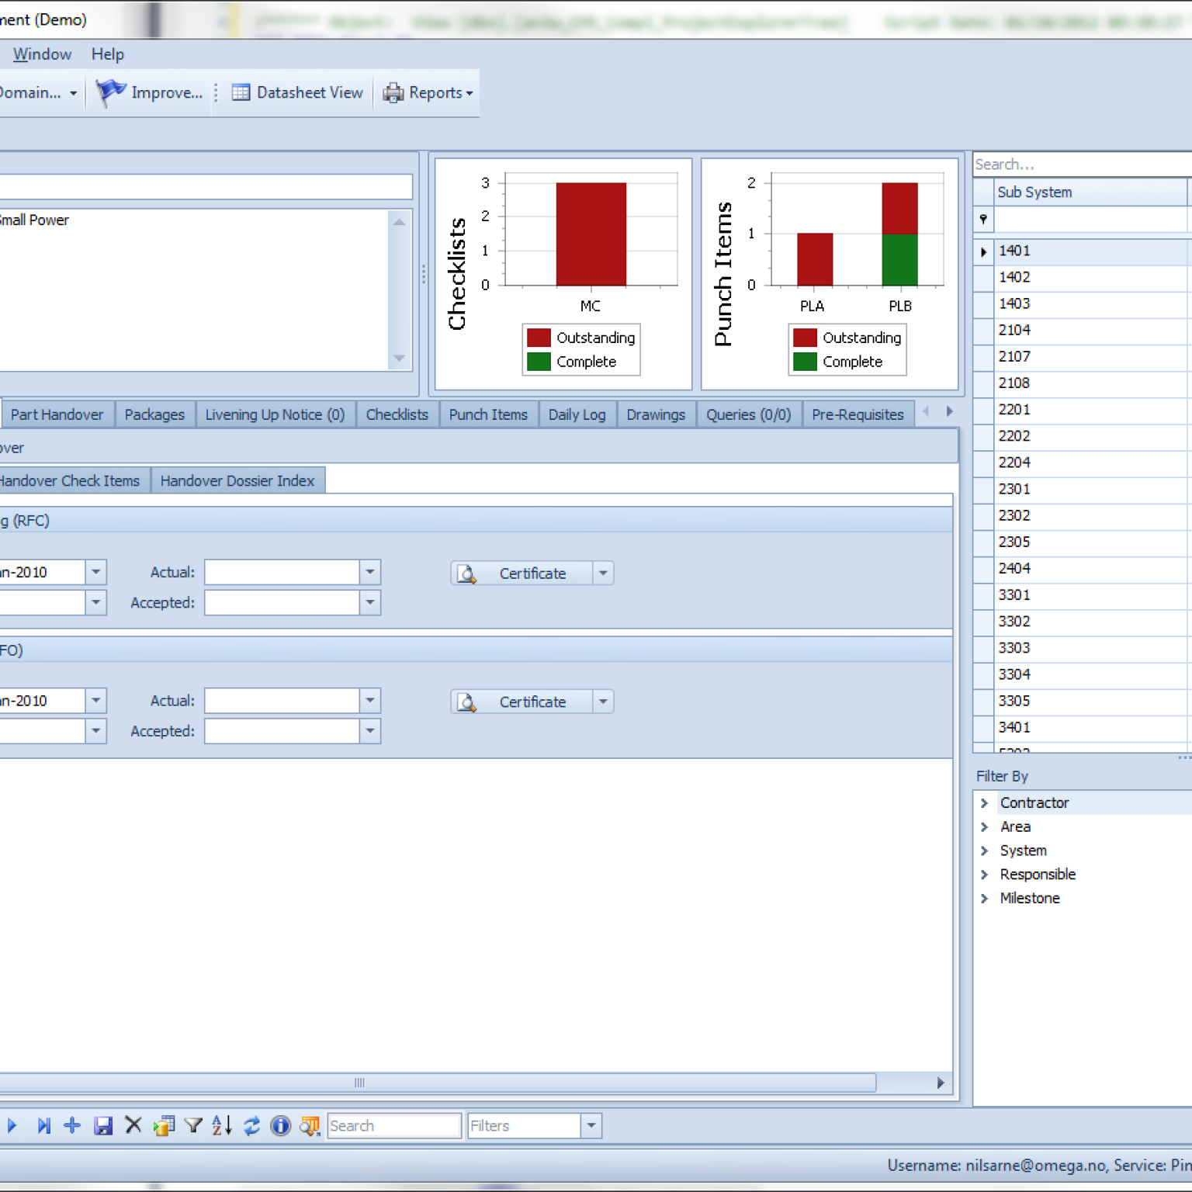Save record with floppy disk icon
Viewport: 1192px width, 1192px height.
pyautogui.click(x=103, y=1125)
